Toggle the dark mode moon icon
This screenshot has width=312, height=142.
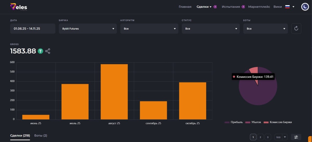point(305,7)
